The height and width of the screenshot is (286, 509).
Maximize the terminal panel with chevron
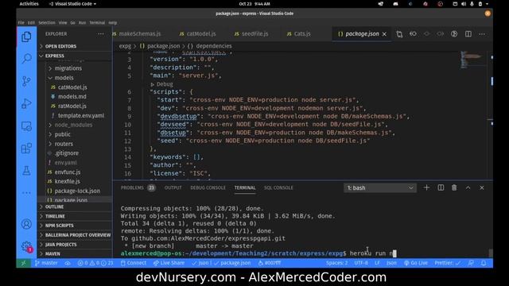click(x=468, y=187)
